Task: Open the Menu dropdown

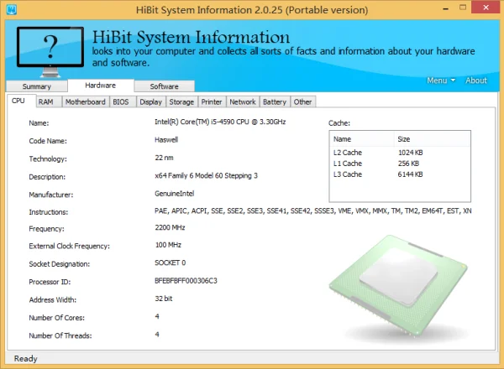Action: coord(441,81)
